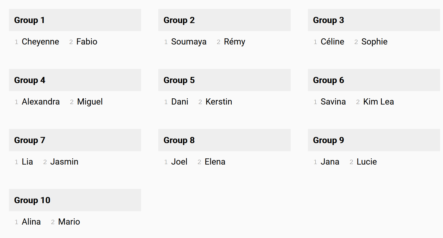The height and width of the screenshot is (238, 443).
Task: Click the Group 8 header
Action: pyautogui.click(x=224, y=140)
